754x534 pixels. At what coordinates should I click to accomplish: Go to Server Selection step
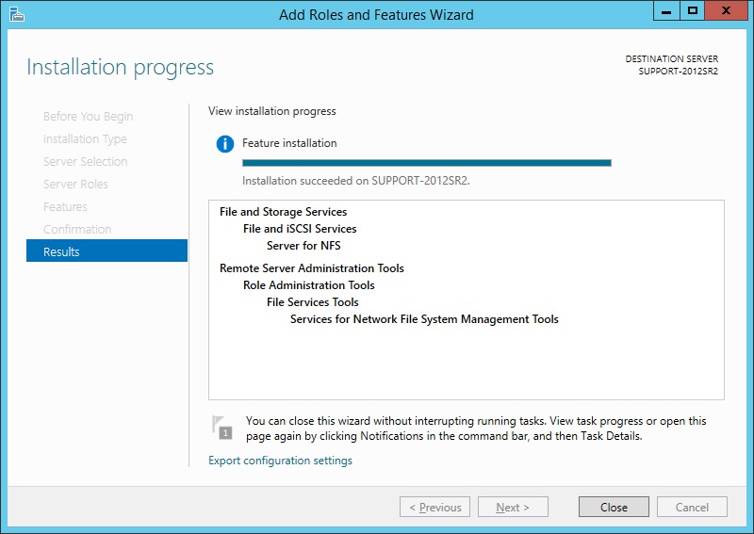pyautogui.click(x=85, y=162)
